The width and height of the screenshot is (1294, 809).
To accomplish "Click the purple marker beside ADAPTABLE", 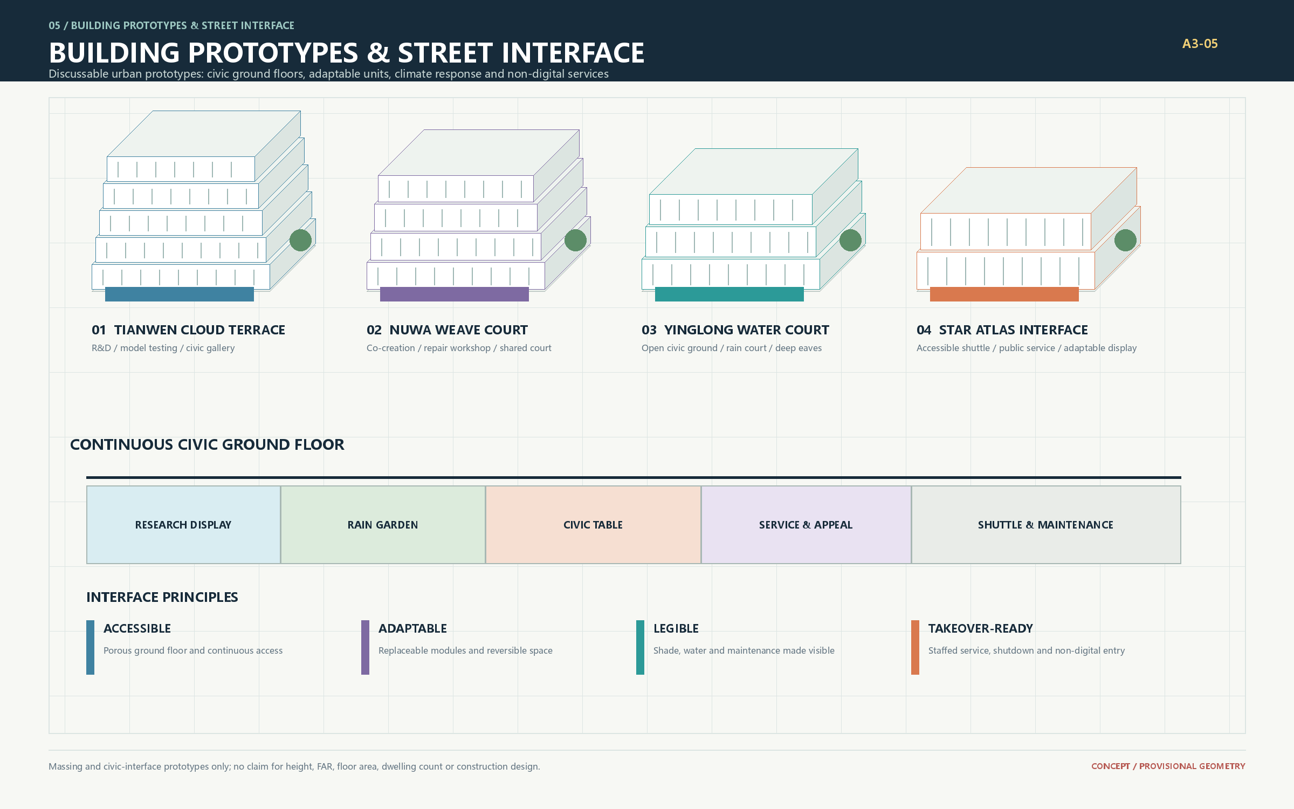I will click(365, 647).
